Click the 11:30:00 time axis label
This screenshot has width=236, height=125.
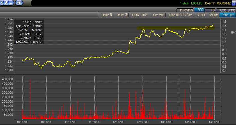tap(94, 122)
